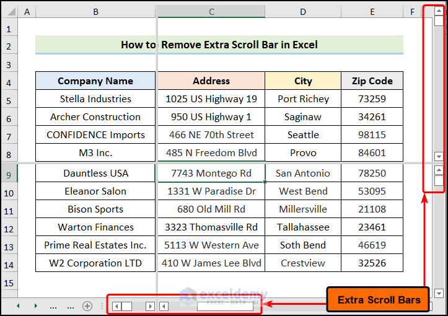Screen dimensions: 448x316
Task: Select cell 'Prime Real Estates Inc.'
Action: [x=95, y=245]
